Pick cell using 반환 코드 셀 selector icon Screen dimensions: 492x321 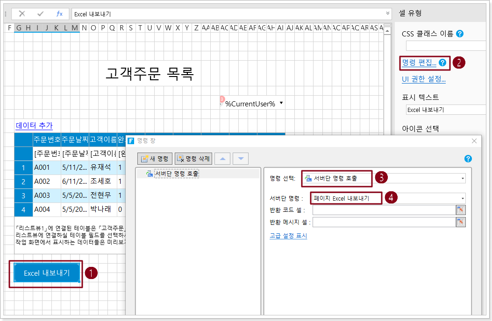[x=461, y=210]
